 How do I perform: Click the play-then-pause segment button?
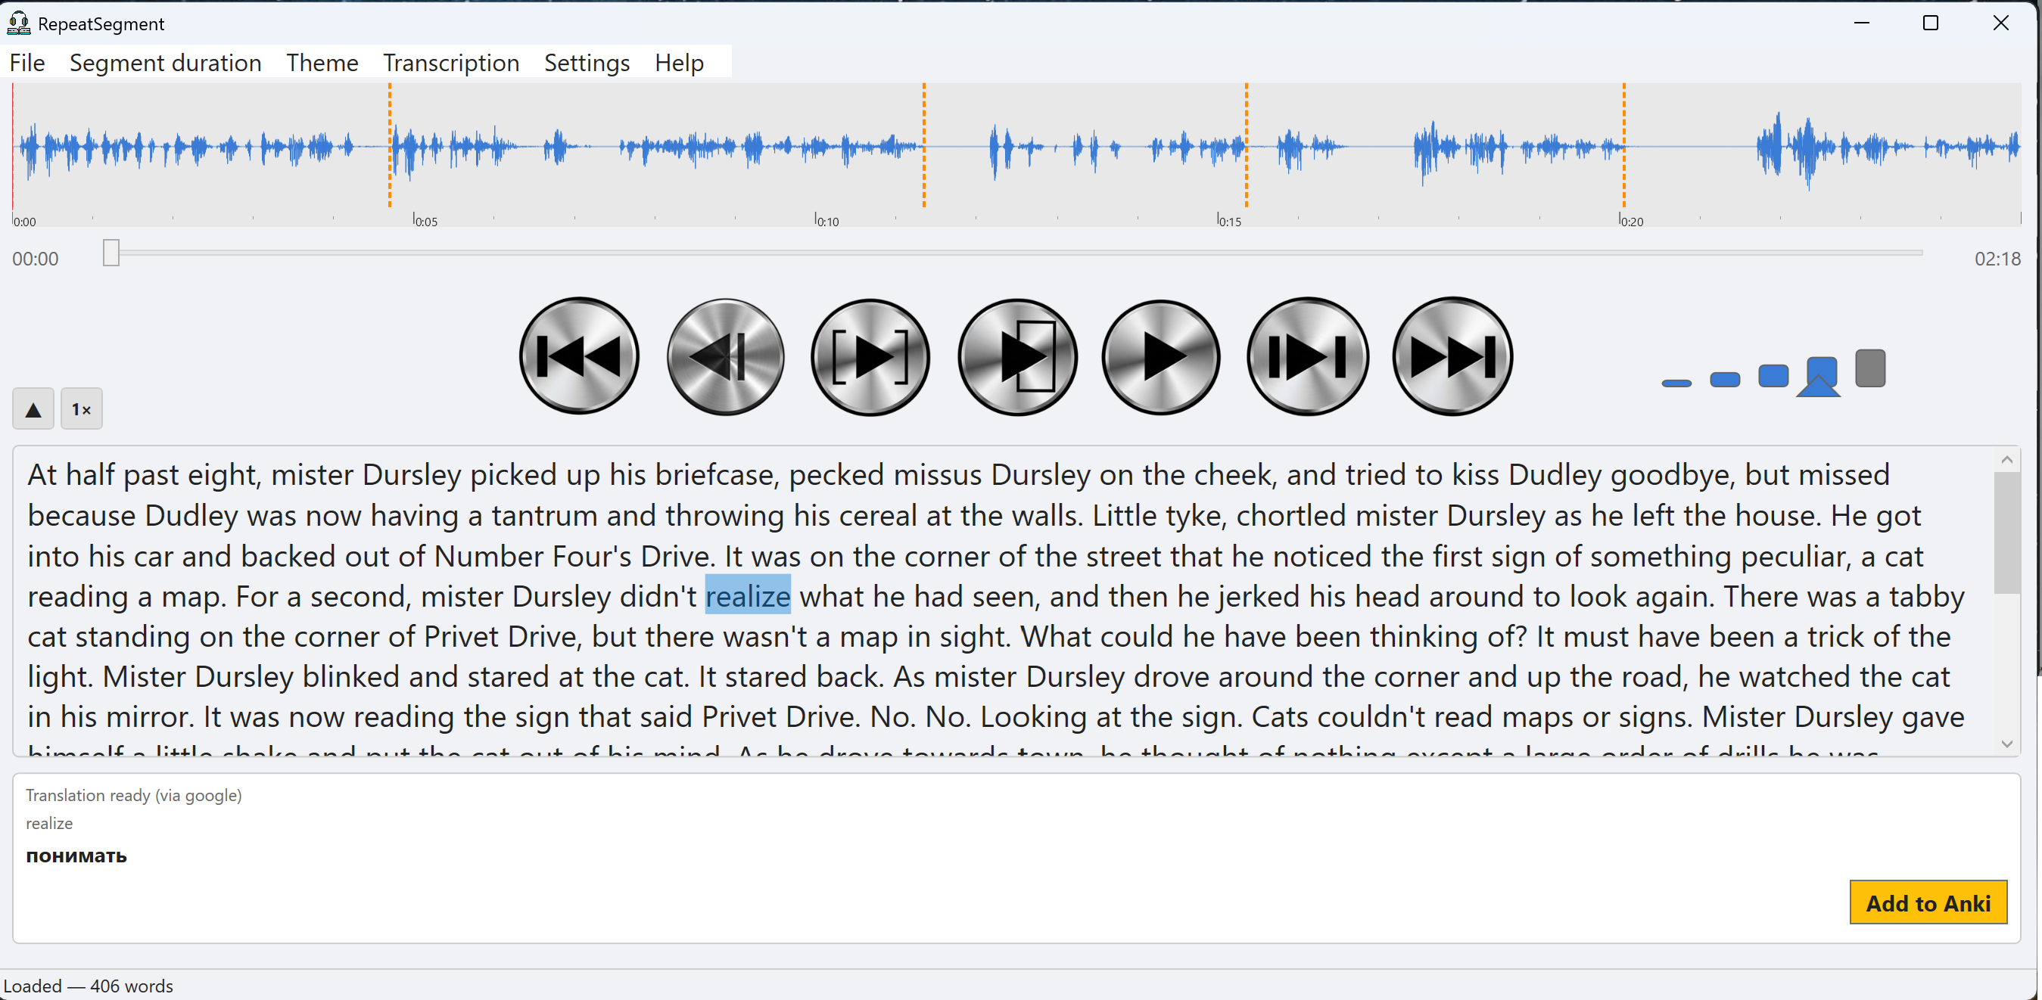pos(1017,356)
